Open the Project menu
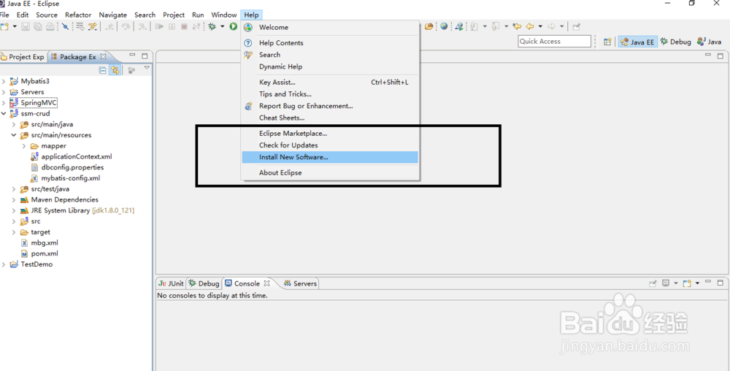 tap(174, 15)
